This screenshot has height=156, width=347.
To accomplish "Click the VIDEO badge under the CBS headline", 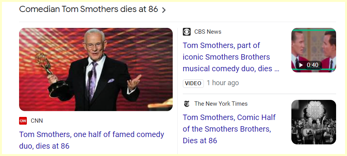I will [193, 83].
